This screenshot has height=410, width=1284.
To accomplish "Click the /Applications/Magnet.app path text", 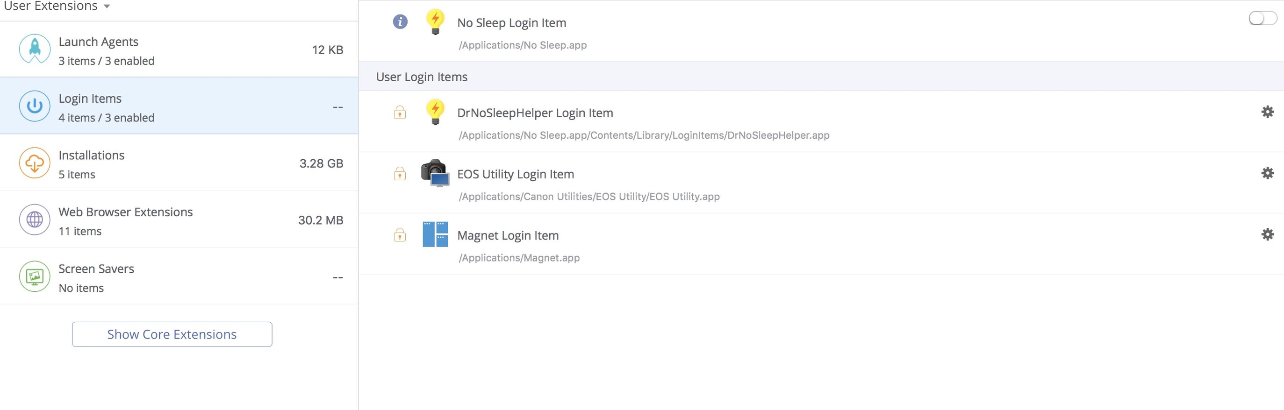I will tap(519, 258).
